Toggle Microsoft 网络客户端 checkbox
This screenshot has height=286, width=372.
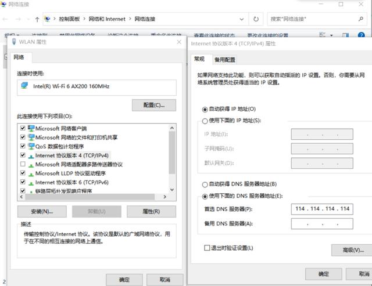23,128
